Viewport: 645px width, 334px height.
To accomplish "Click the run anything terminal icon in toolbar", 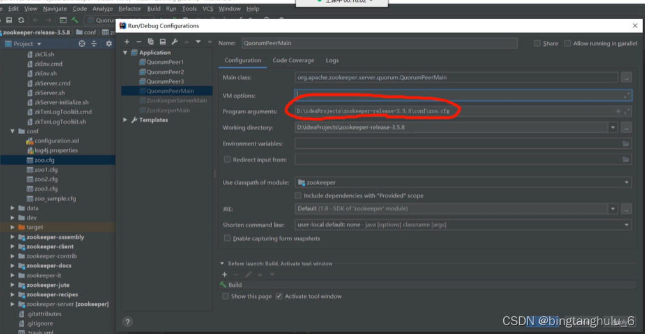I will (63, 20).
